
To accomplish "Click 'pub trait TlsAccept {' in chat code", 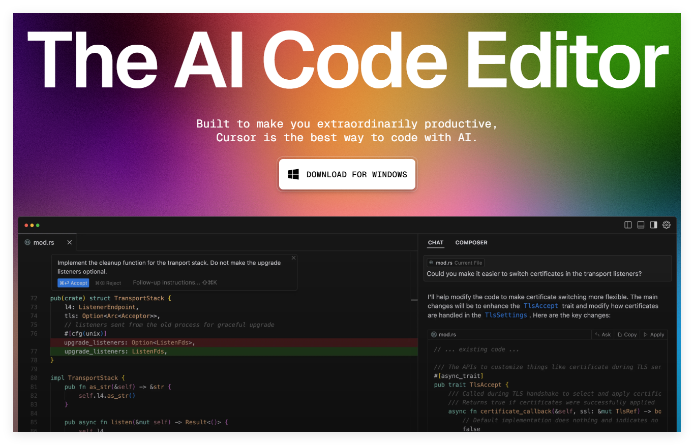I will 471,385.
